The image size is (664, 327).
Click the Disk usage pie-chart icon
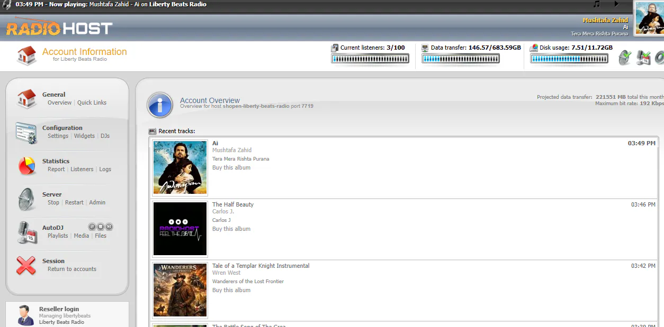coord(534,48)
